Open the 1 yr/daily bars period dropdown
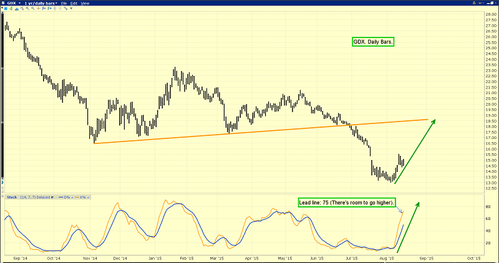Screen dimensions: 499x263 pos(57,3)
